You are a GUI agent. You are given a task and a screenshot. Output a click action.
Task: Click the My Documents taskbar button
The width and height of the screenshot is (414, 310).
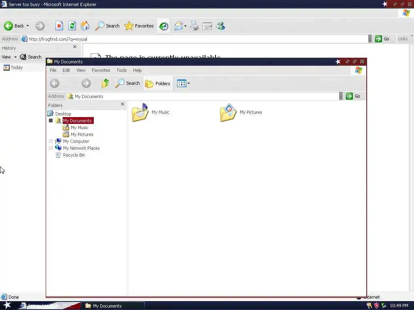114,306
